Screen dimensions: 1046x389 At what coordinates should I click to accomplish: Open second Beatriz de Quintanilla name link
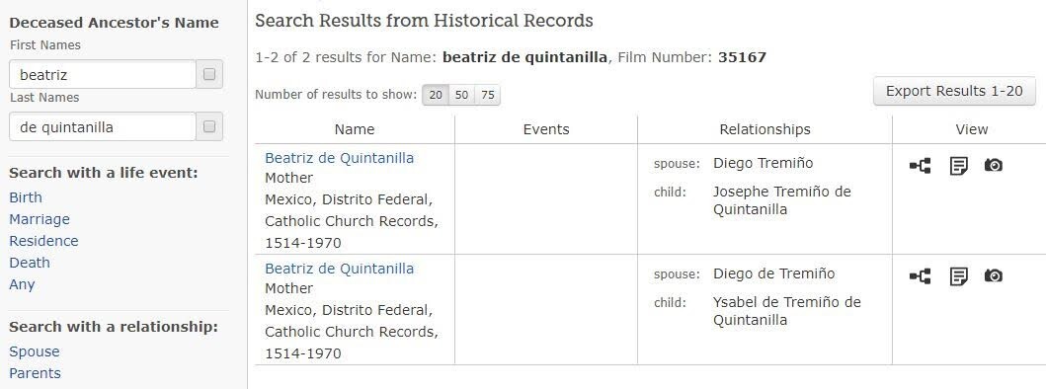point(339,269)
